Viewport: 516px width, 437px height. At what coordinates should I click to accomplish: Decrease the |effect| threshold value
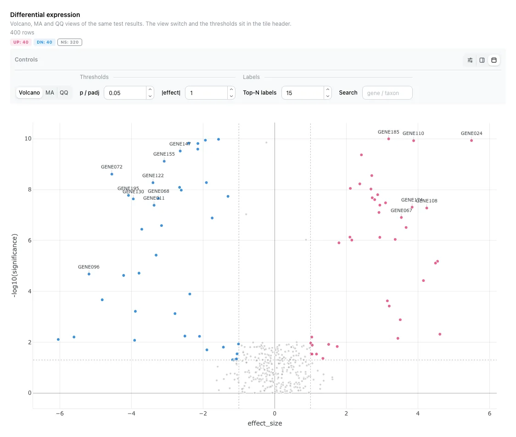click(x=231, y=96)
